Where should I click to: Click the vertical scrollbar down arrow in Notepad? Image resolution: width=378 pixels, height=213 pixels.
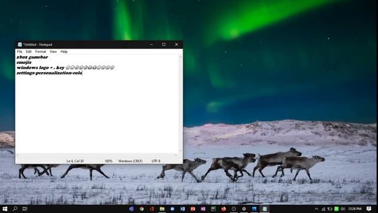180,151
